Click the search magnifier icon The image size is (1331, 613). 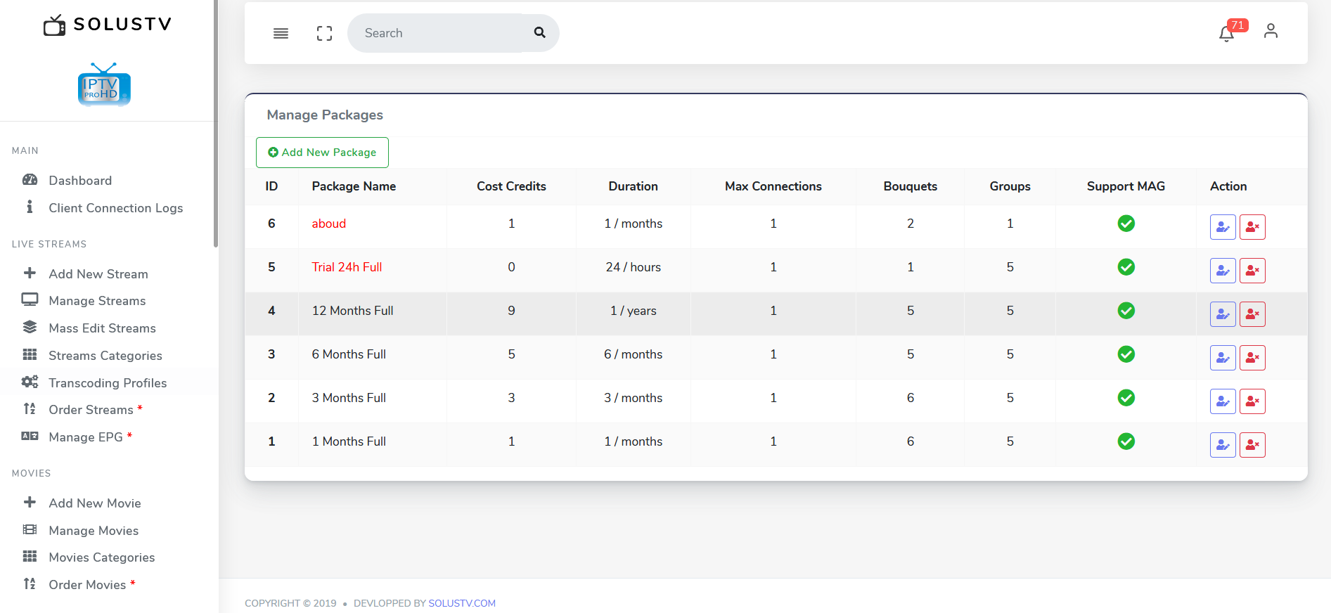[x=539, y=32]
